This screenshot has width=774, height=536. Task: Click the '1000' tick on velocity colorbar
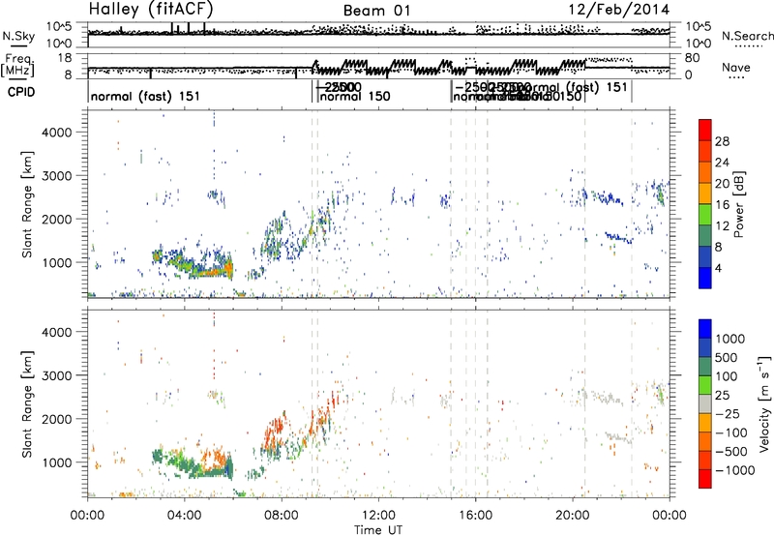729,339
